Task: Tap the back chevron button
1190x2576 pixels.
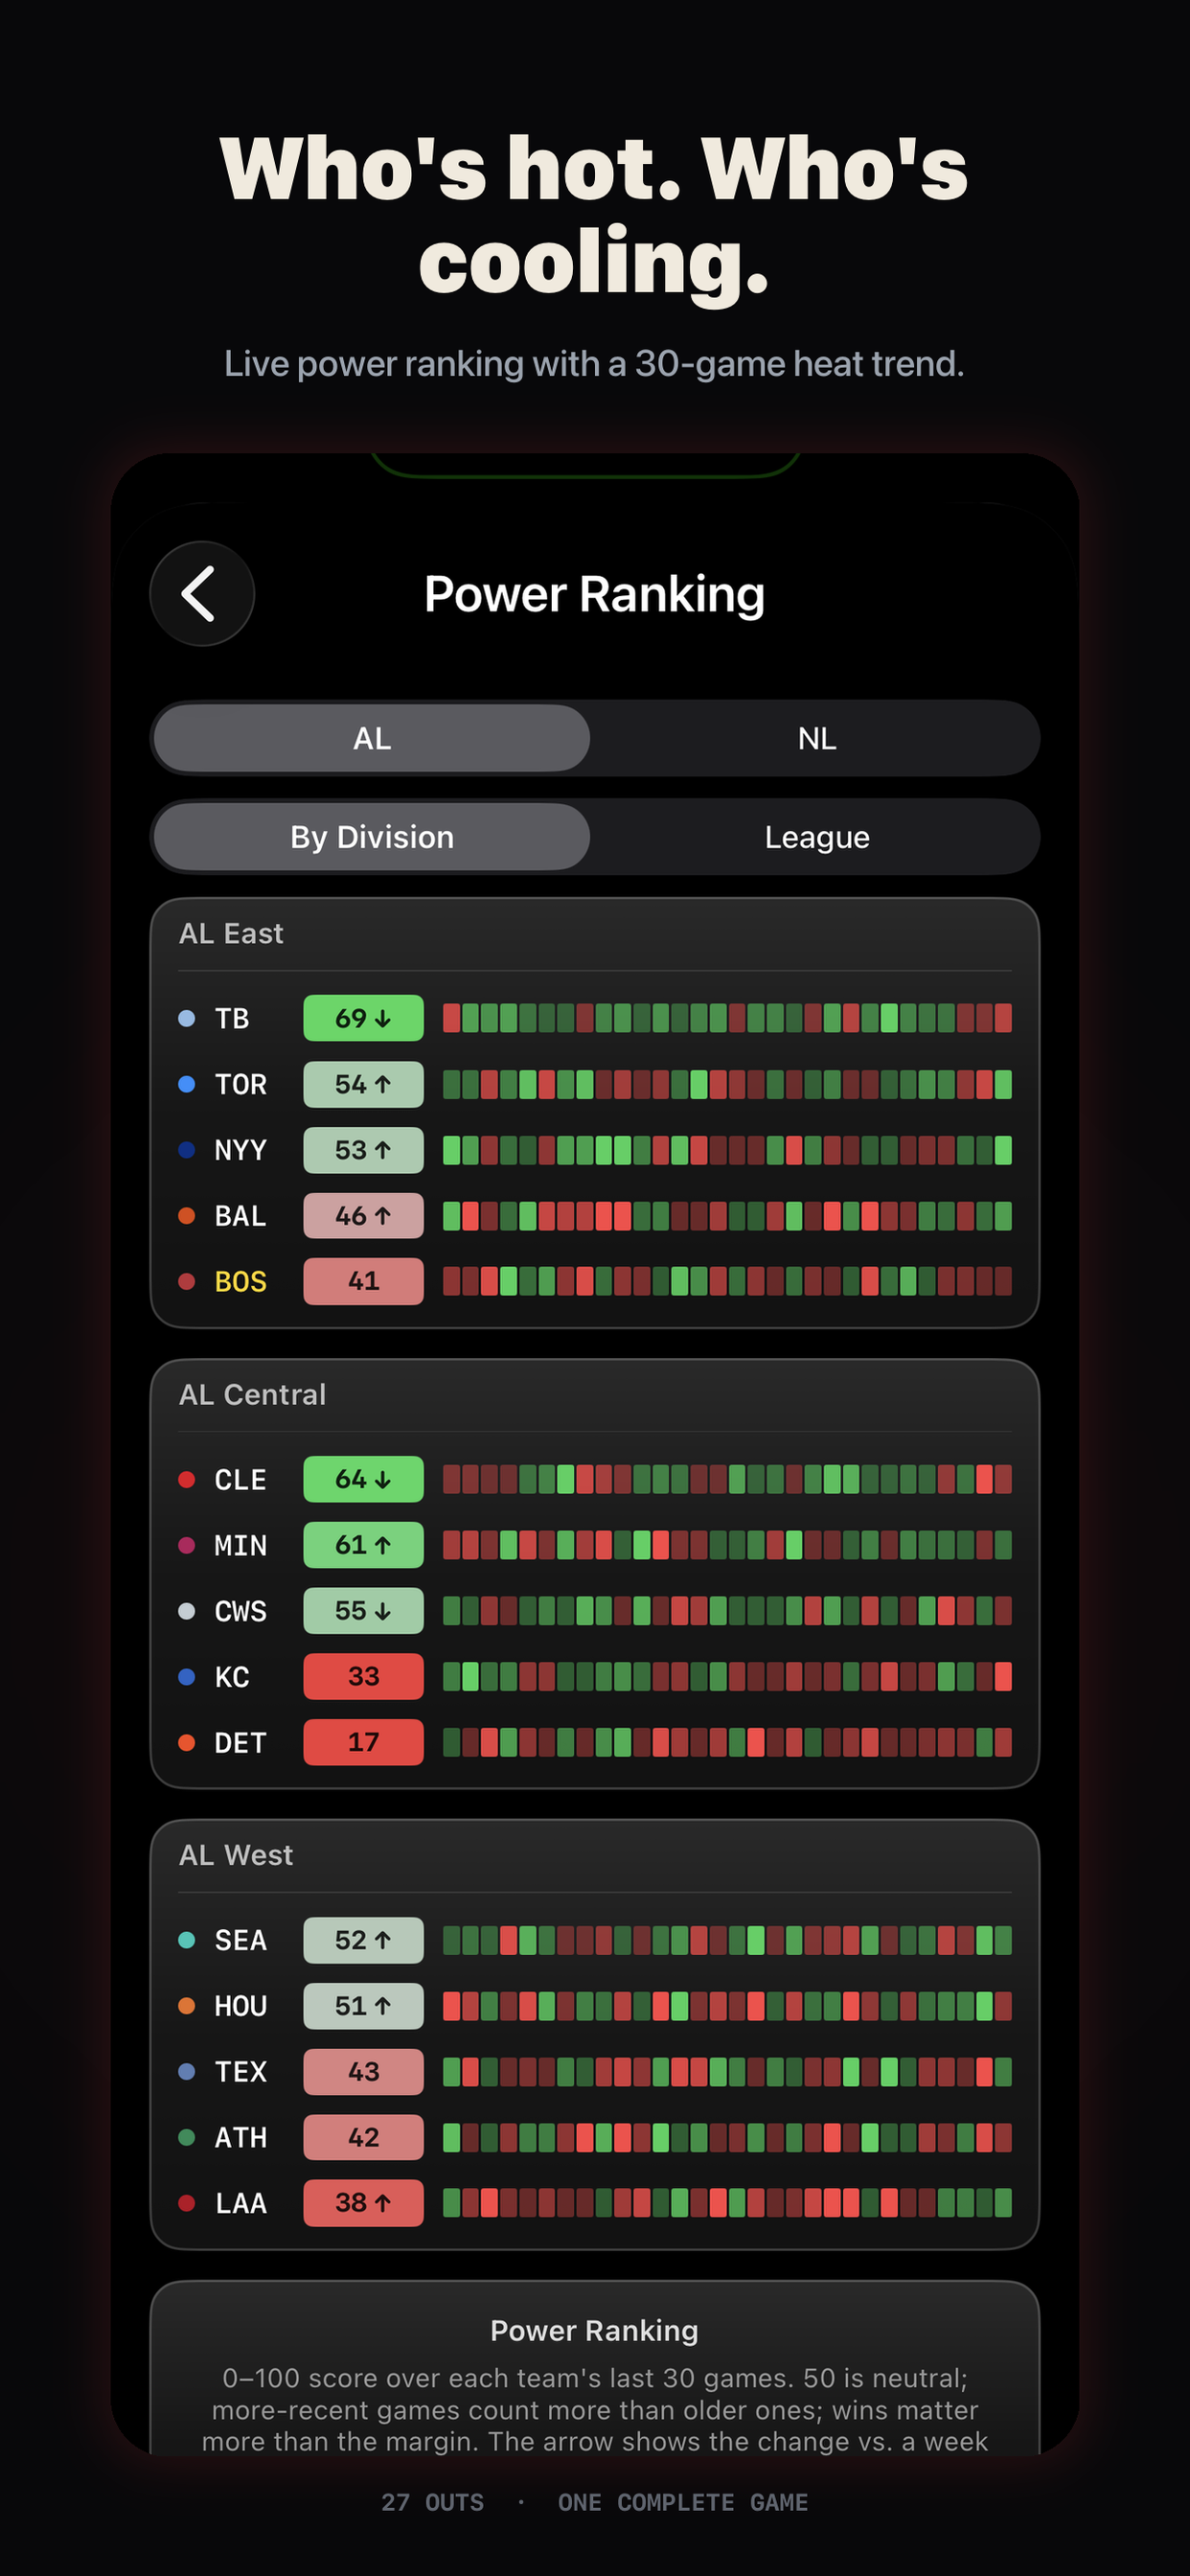Action: tap(202, 593)
